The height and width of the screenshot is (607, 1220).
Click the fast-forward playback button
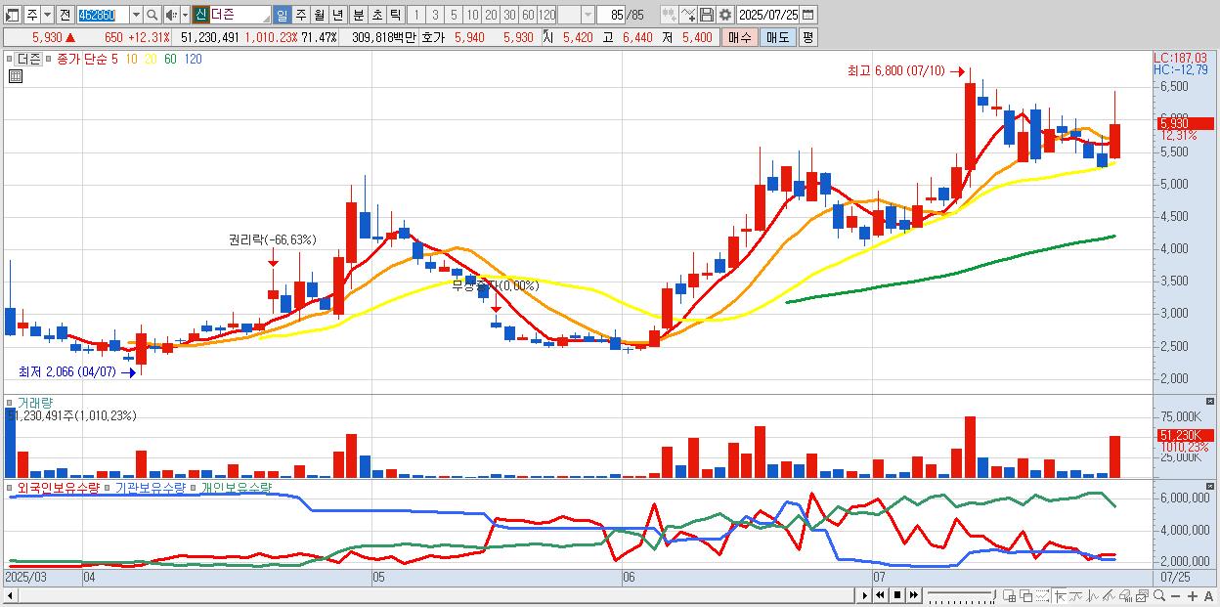pyautogui.click(x=914, y=595)
